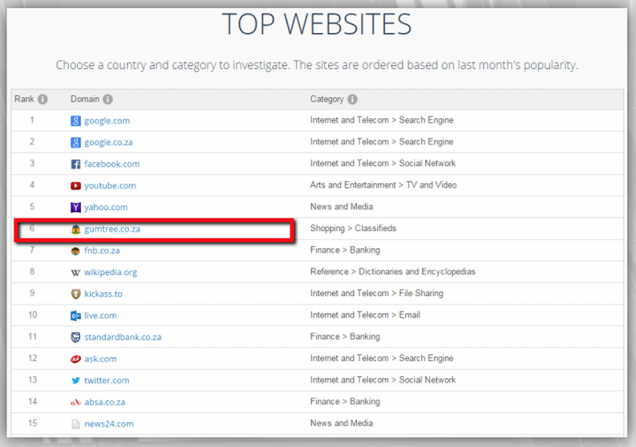
Task: Click the info icon next to Category
Action: click(352, 99)
